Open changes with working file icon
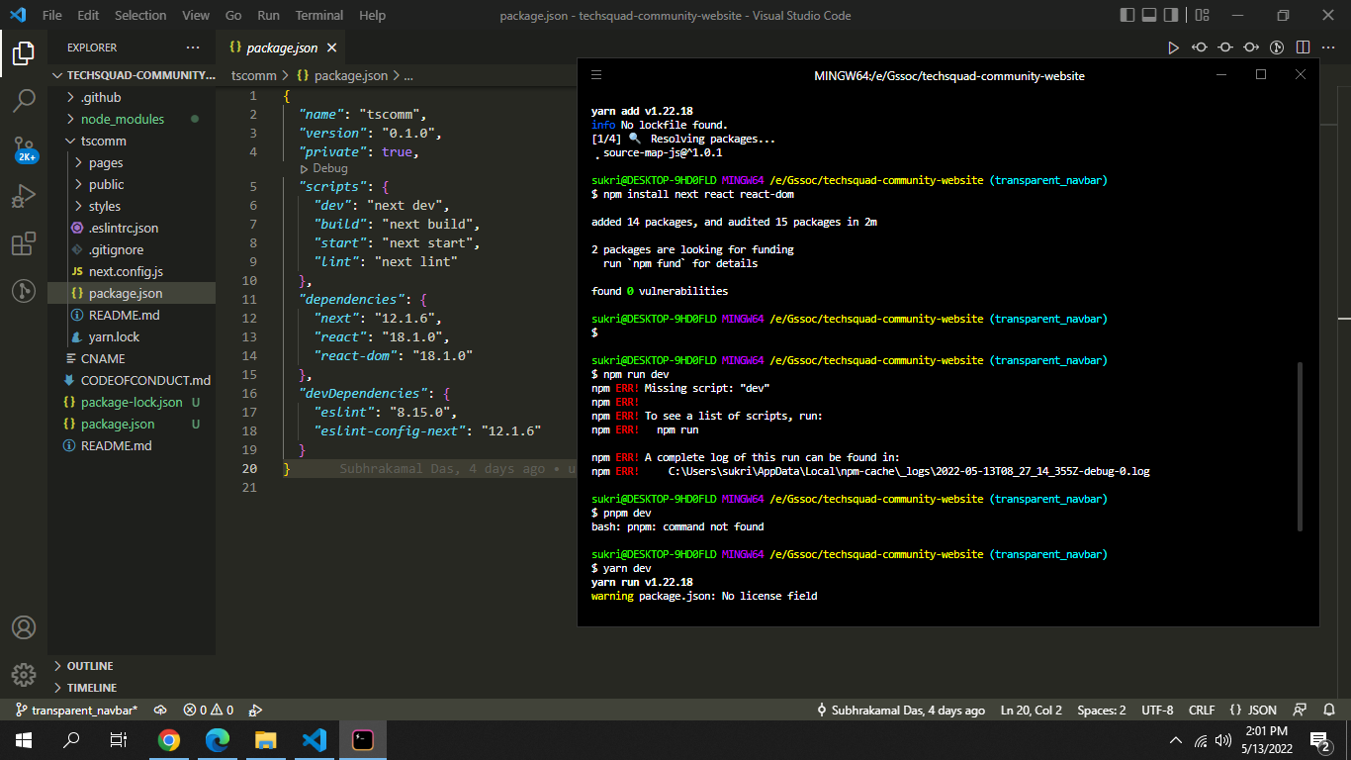The height and width of the screenshot is (760, 1351). pos(1225,47)
